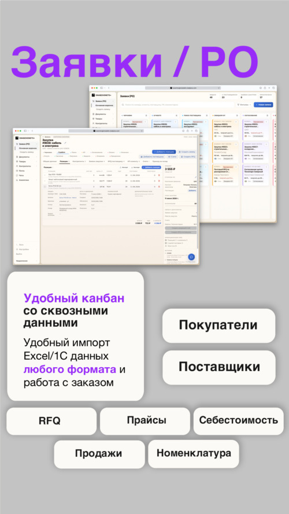
Task: Switch to Контрагенты tab in purchase
Action: coord(79,161)
